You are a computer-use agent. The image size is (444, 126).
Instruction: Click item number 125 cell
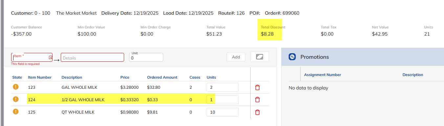(x=32, y=112)
